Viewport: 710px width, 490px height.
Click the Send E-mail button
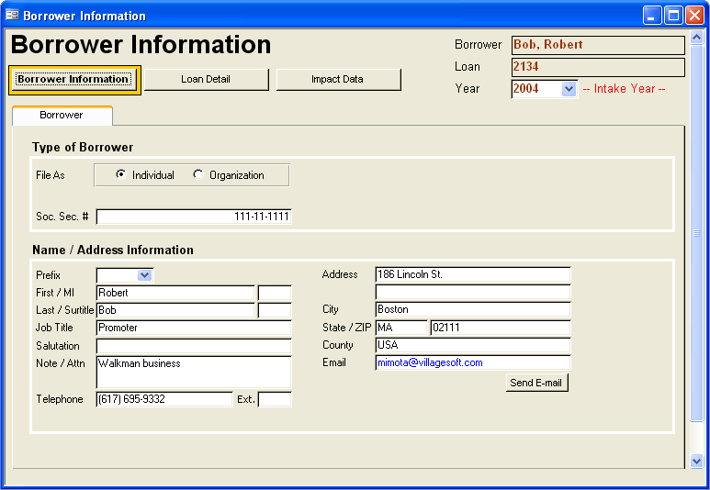(536, 383)
